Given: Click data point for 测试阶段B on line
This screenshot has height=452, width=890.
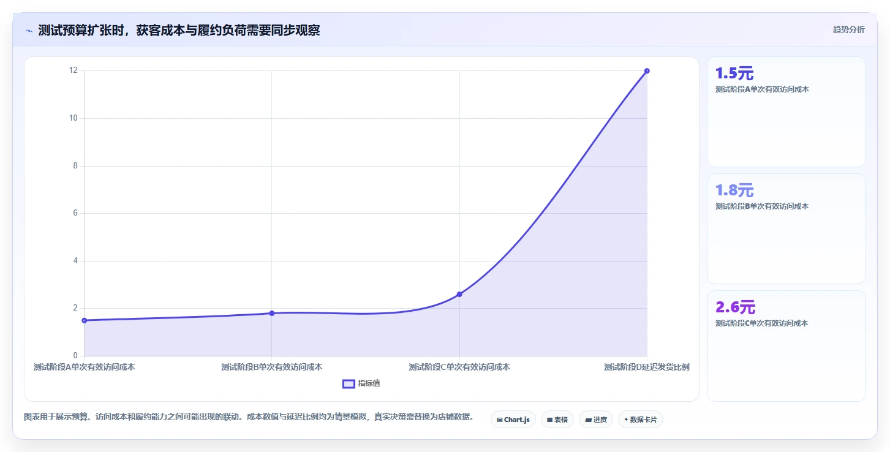Looking at the screenshot, I should point(272,313).
